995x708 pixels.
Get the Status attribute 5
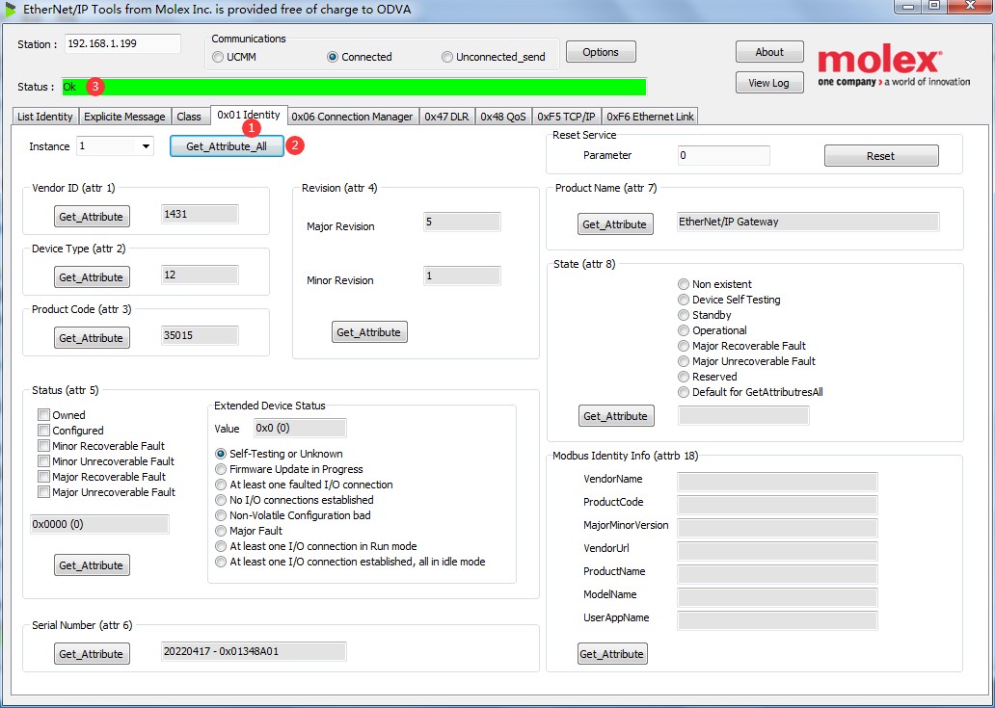tap(92, 564)
